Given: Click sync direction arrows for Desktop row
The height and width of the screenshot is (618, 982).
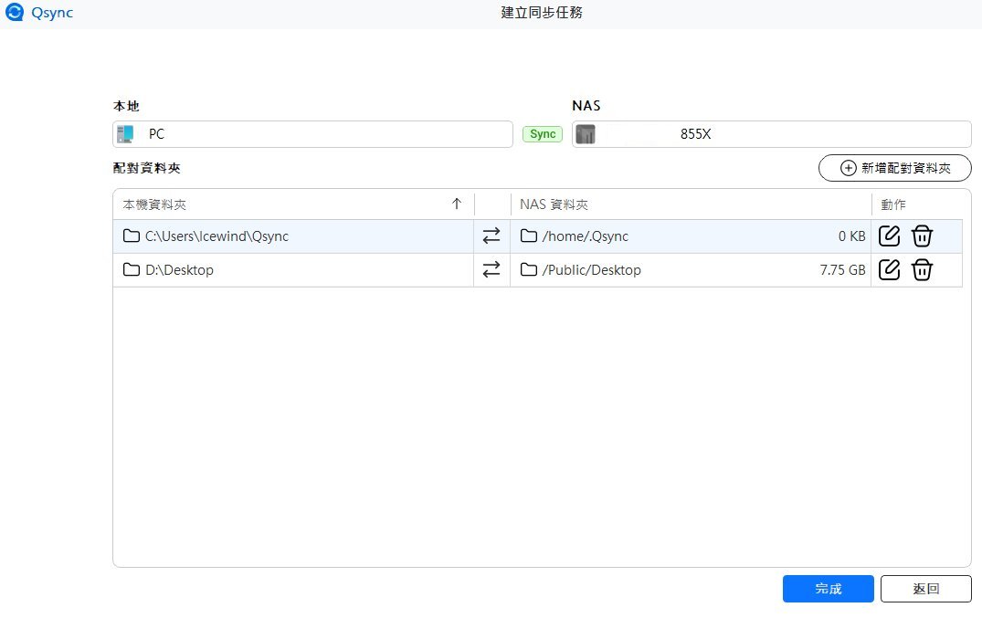Looking at the screenshot, I should pos(491,269).
